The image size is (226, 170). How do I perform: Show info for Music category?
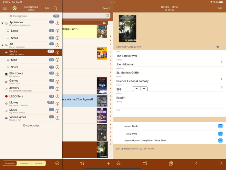tap(57, 111)
